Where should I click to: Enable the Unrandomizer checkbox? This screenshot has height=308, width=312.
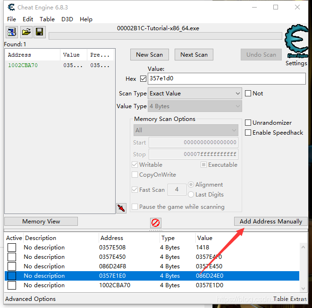pyautogui.click(x=248, y=123)
